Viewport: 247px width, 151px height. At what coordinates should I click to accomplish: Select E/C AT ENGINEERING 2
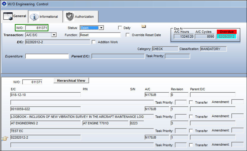46,123
